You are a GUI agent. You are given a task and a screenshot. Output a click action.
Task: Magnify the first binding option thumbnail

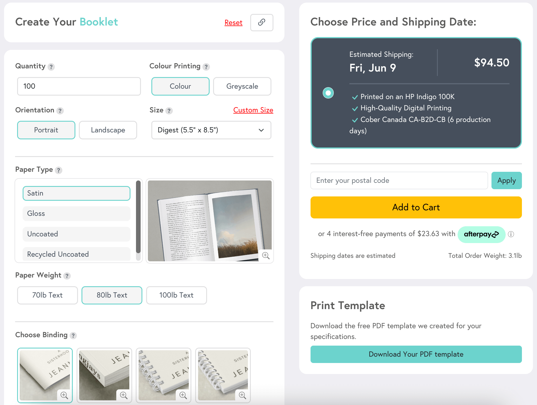coord(64,395)
